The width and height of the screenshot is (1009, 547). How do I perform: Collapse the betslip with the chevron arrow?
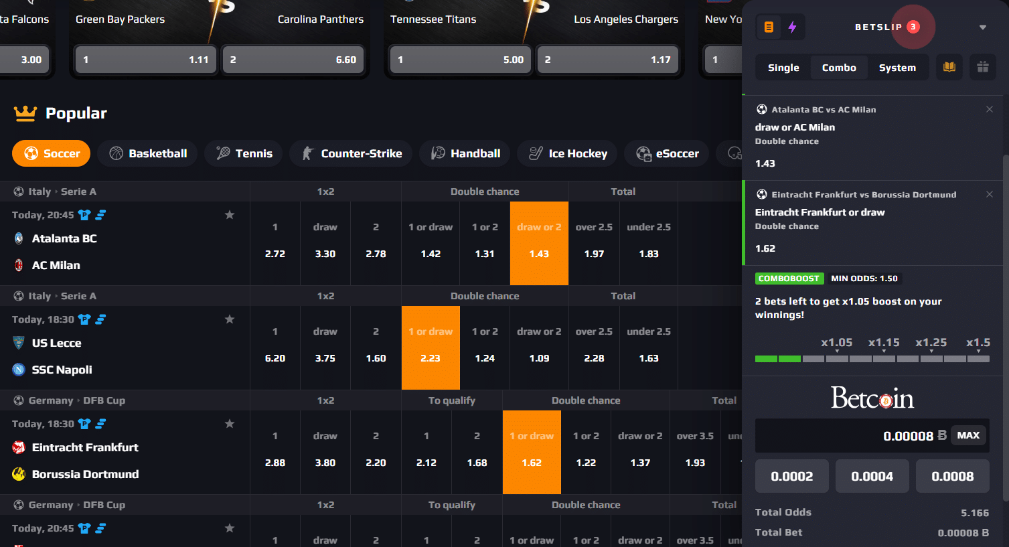[982, 27]
